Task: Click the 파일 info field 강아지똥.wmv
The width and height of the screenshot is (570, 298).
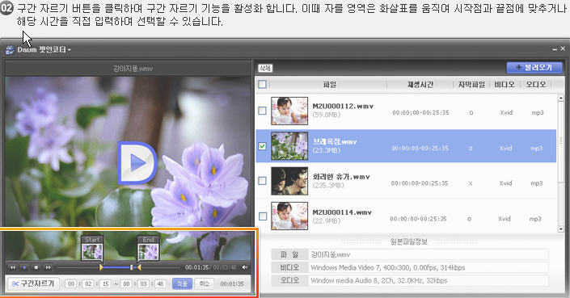Action: [429, 255]
